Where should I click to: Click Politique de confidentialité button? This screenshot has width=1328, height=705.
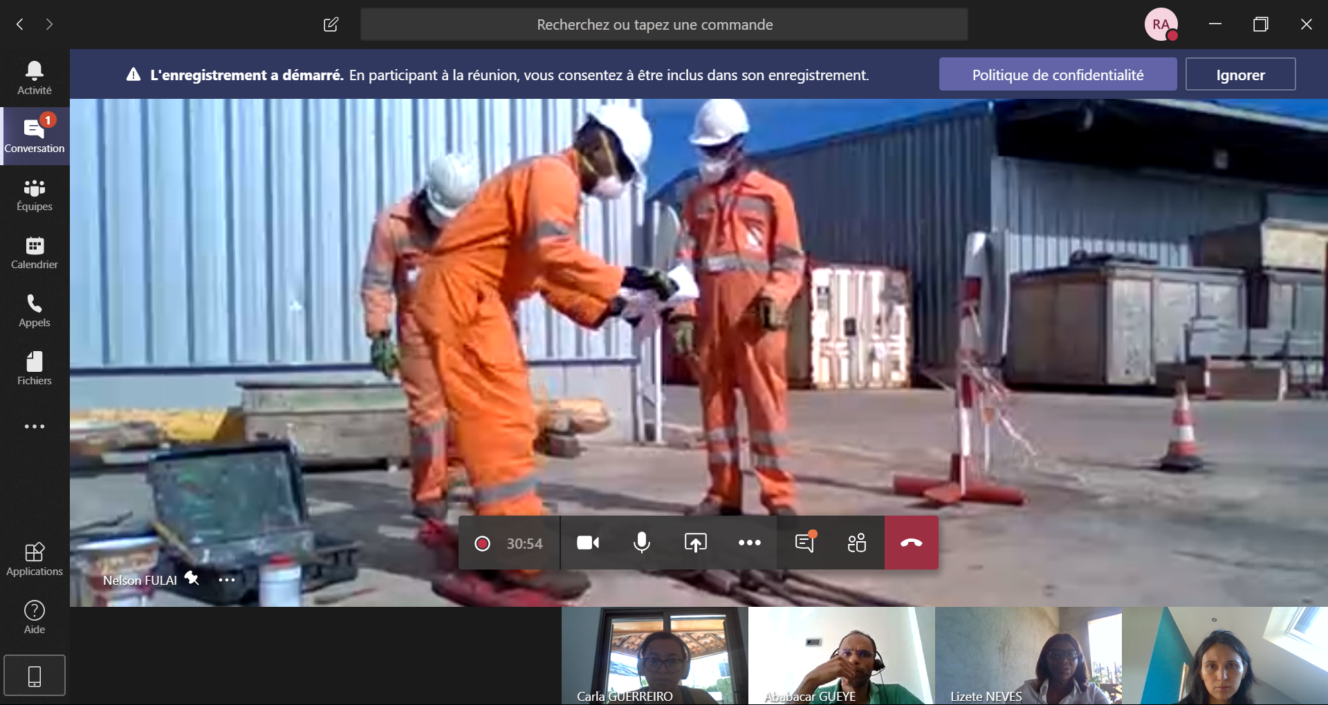pos(1058,75)
